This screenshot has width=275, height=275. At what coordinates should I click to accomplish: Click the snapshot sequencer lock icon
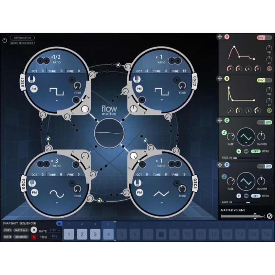click(59, 223)
